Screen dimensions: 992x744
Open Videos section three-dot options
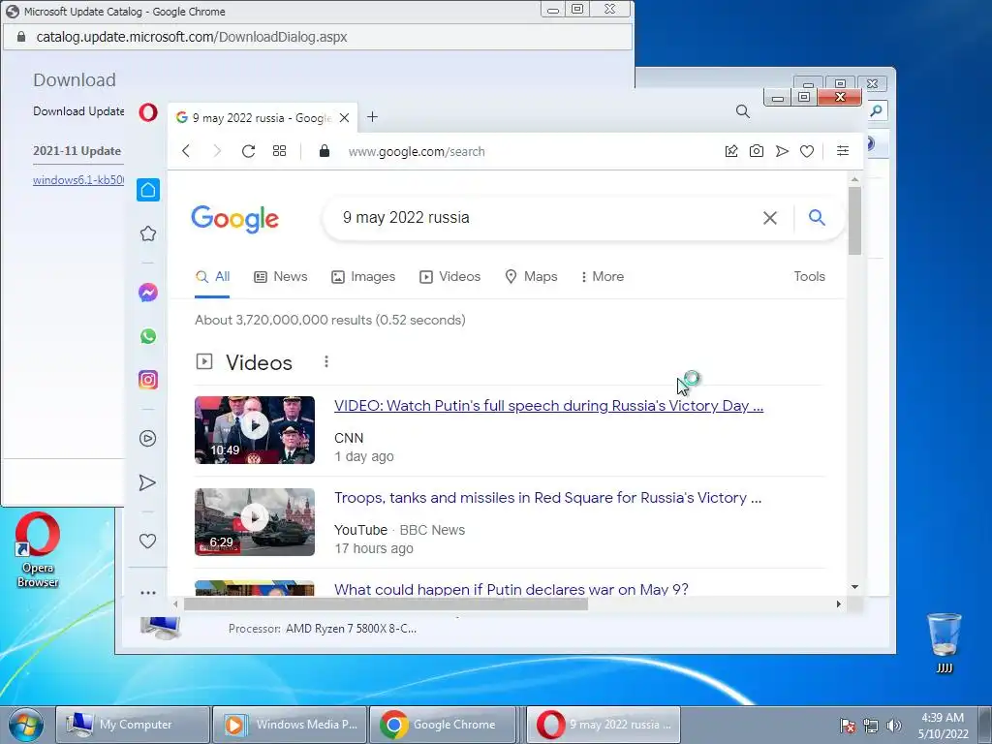click(x=326, y=361)
